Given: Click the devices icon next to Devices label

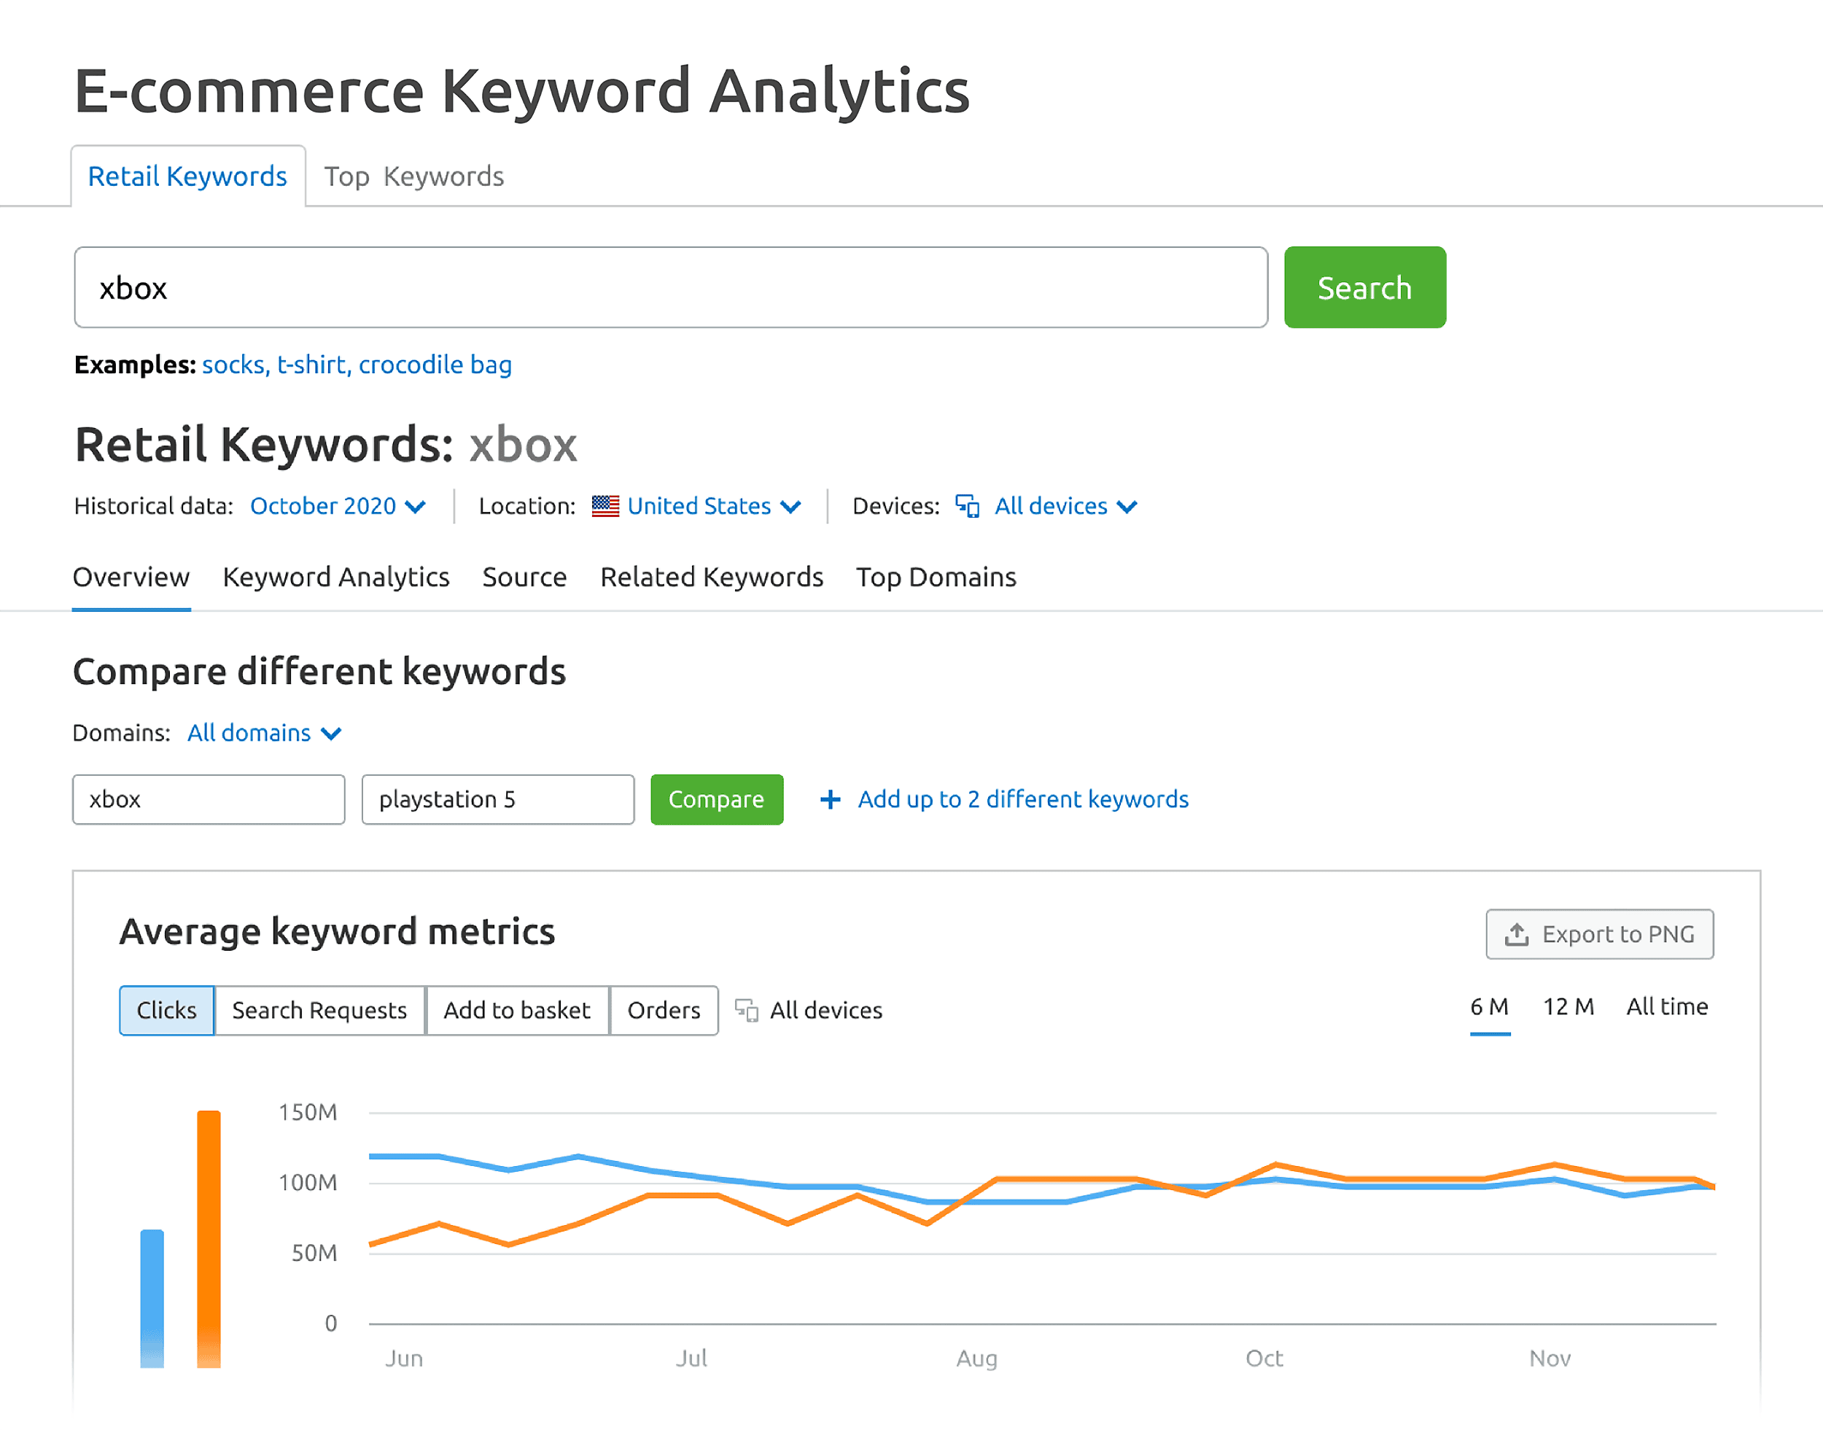Looking at the screenshot, I should coord(968,505).
